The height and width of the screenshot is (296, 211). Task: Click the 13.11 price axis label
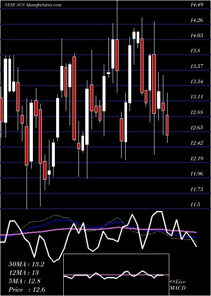pyautogui.click(x=197, y=97)
